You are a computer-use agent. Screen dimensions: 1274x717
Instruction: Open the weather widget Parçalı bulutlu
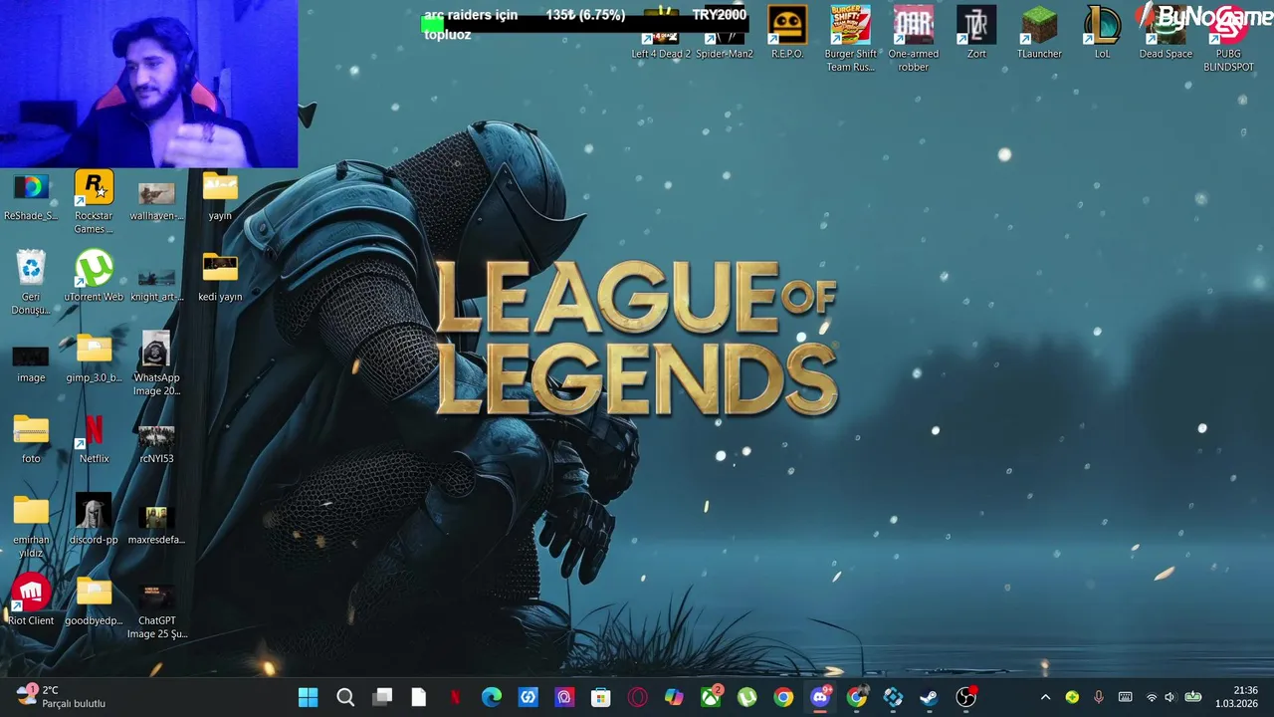(x=62, y=697)
